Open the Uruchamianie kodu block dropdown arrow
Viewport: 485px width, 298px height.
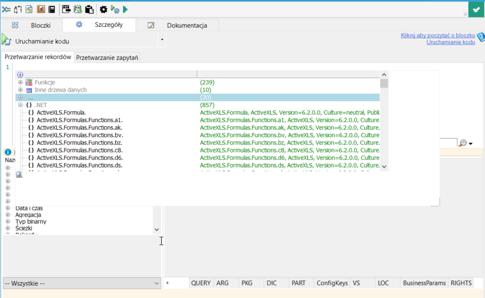point(162,40)
